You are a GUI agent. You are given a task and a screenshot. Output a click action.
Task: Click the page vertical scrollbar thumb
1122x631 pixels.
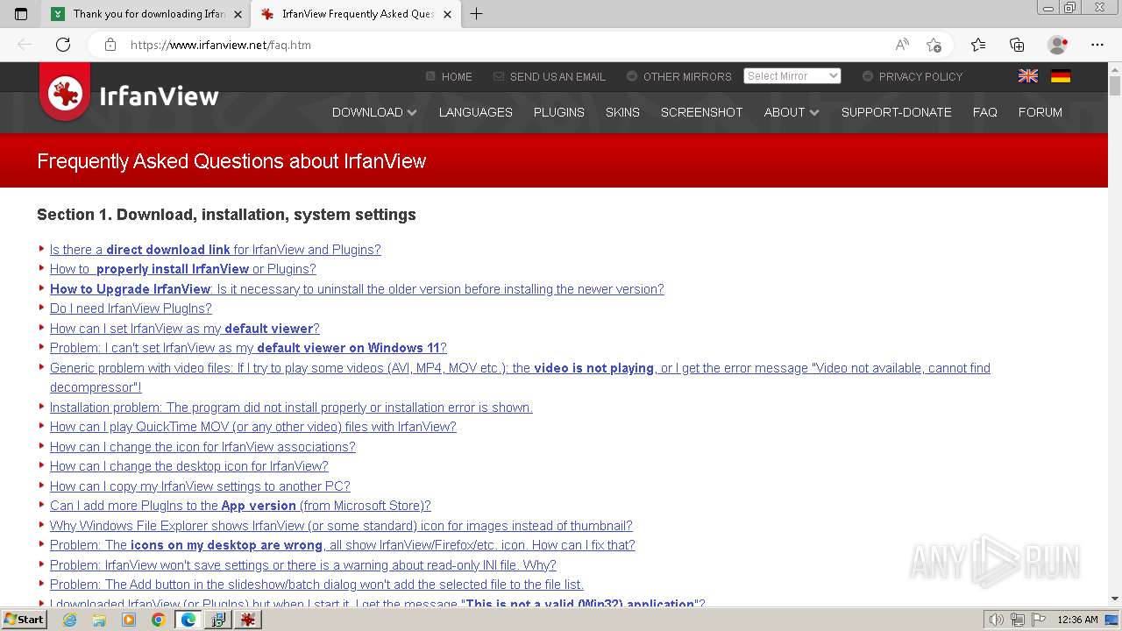point(1115,86)
